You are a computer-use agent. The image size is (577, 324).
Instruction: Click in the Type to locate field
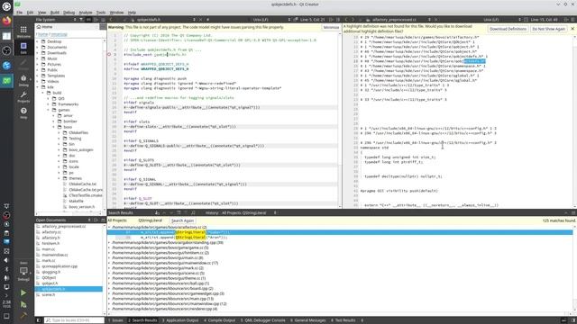click(x=75, y=320)
